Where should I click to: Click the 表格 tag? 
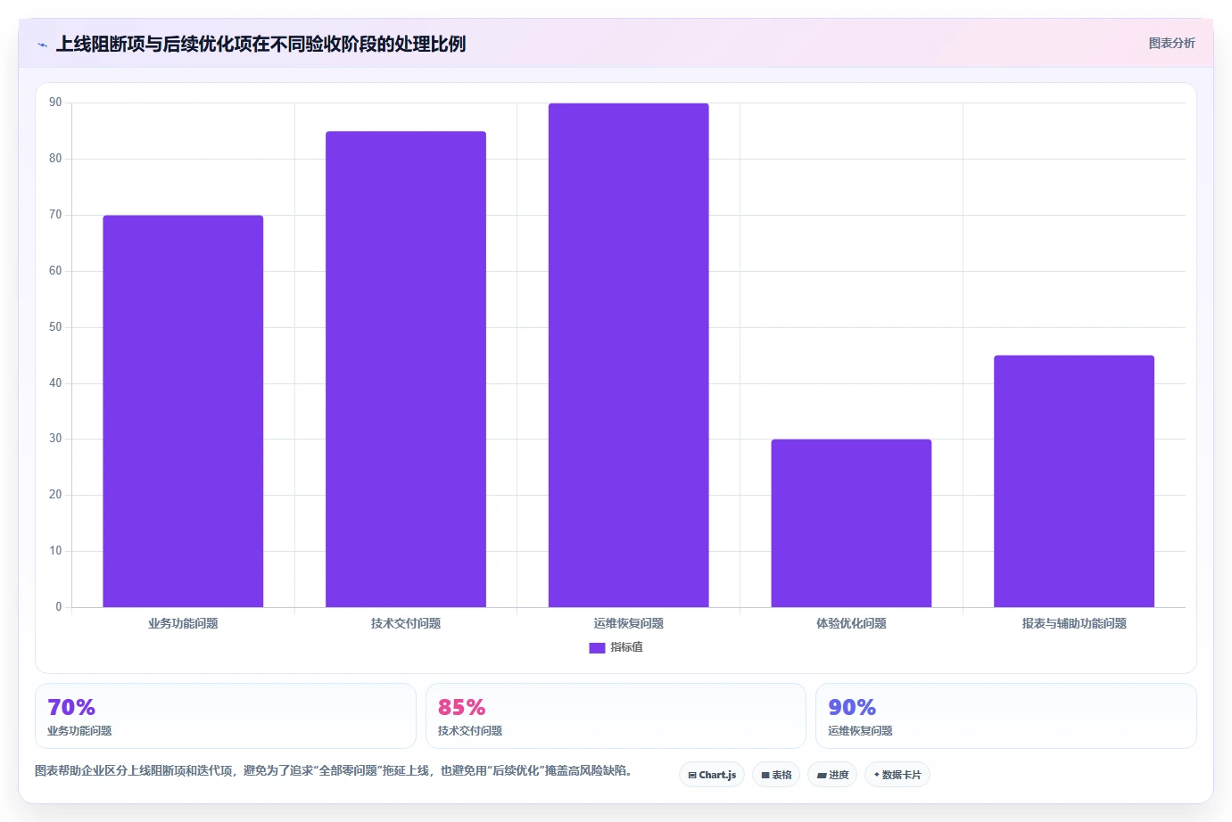tap(776, 775)
